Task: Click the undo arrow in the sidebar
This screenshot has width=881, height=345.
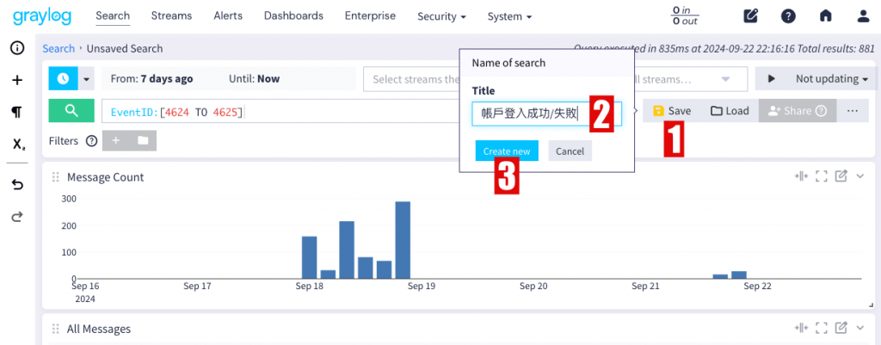Action: [x=17, y=184]
